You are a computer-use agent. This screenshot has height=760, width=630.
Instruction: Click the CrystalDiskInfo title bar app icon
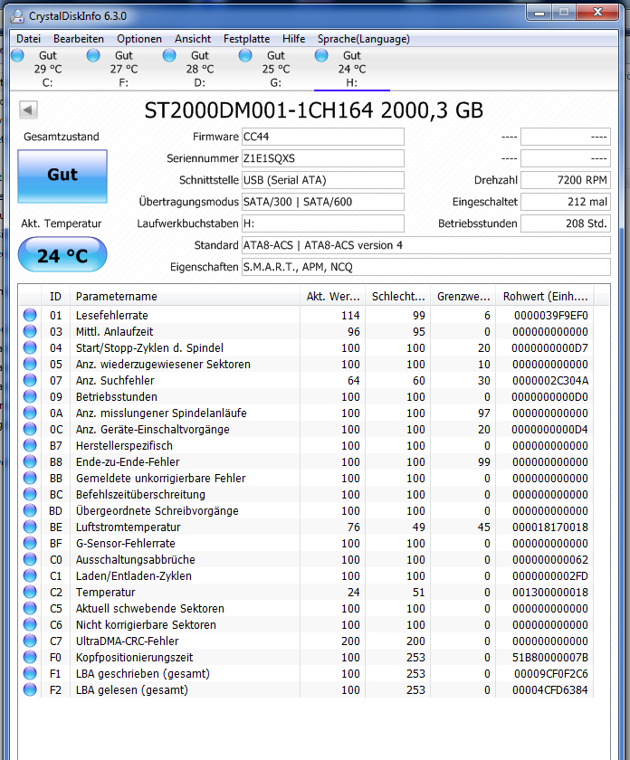(17, 16)
